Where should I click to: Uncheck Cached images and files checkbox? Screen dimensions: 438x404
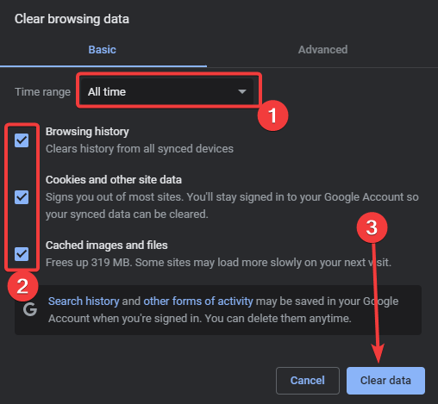click(x=22, y=254)
